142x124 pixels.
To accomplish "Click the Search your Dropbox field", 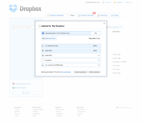I will point(24,27).
